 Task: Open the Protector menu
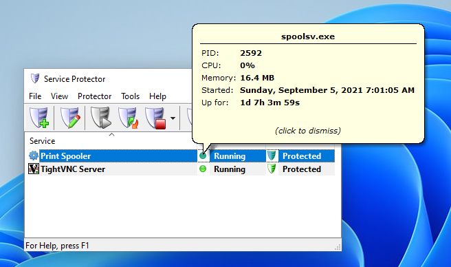(94, 96)
